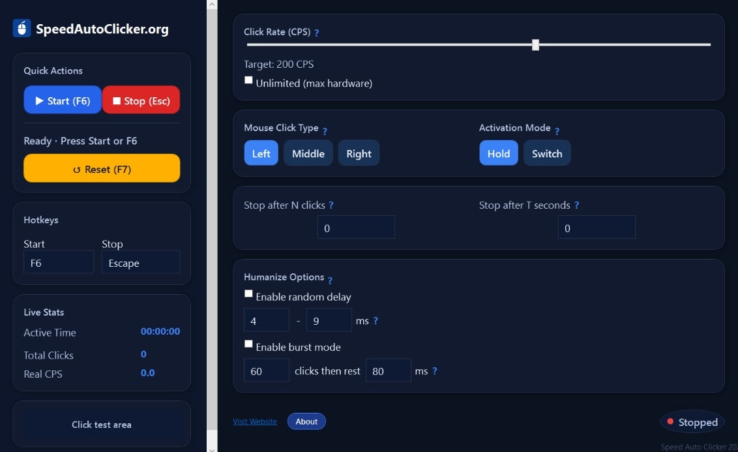Screen dimensions: 738x452
Task: Click the sidebar scrollbar up arrow
Action: [x=212, y=4]
